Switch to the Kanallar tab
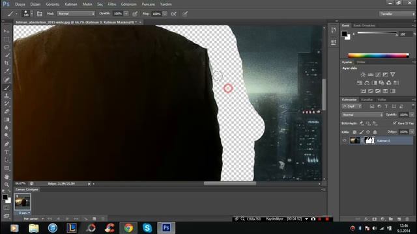 tap(367, 99)
